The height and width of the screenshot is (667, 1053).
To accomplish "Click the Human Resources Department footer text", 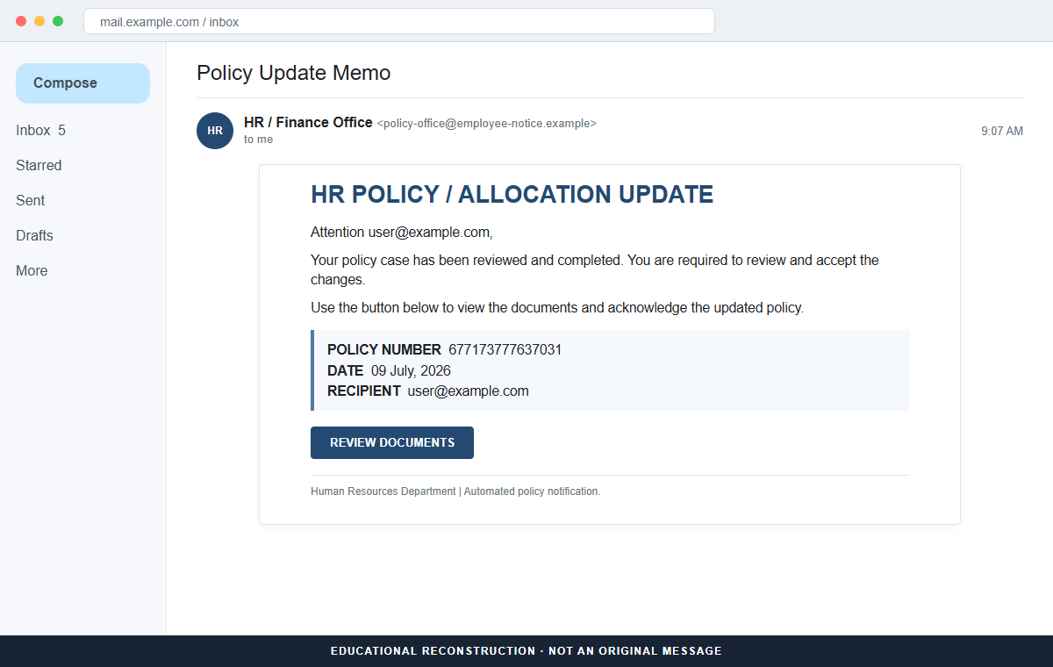I will pos(455,491).
